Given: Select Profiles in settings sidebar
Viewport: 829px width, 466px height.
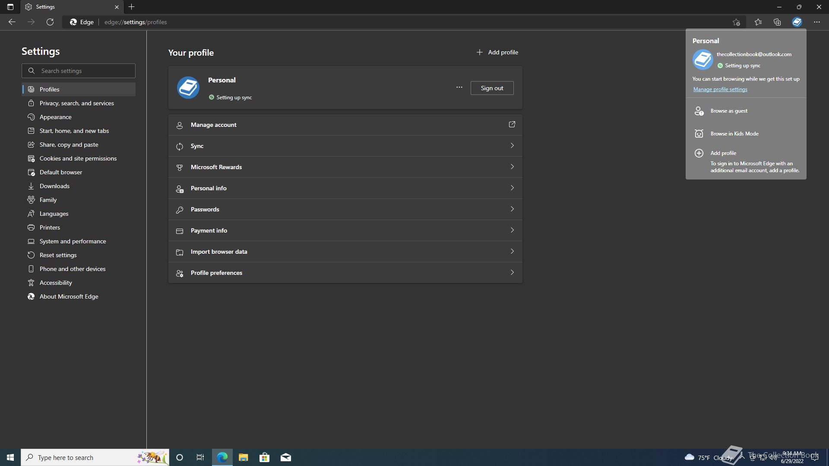Looking at the screenshot, I should click(x=79, y=89).
